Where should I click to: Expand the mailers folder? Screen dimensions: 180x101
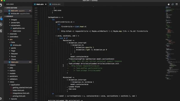tap(12, 70)
